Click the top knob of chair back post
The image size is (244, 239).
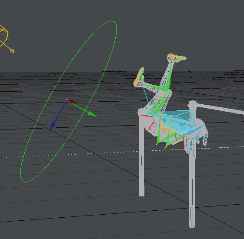click(193, 104)
